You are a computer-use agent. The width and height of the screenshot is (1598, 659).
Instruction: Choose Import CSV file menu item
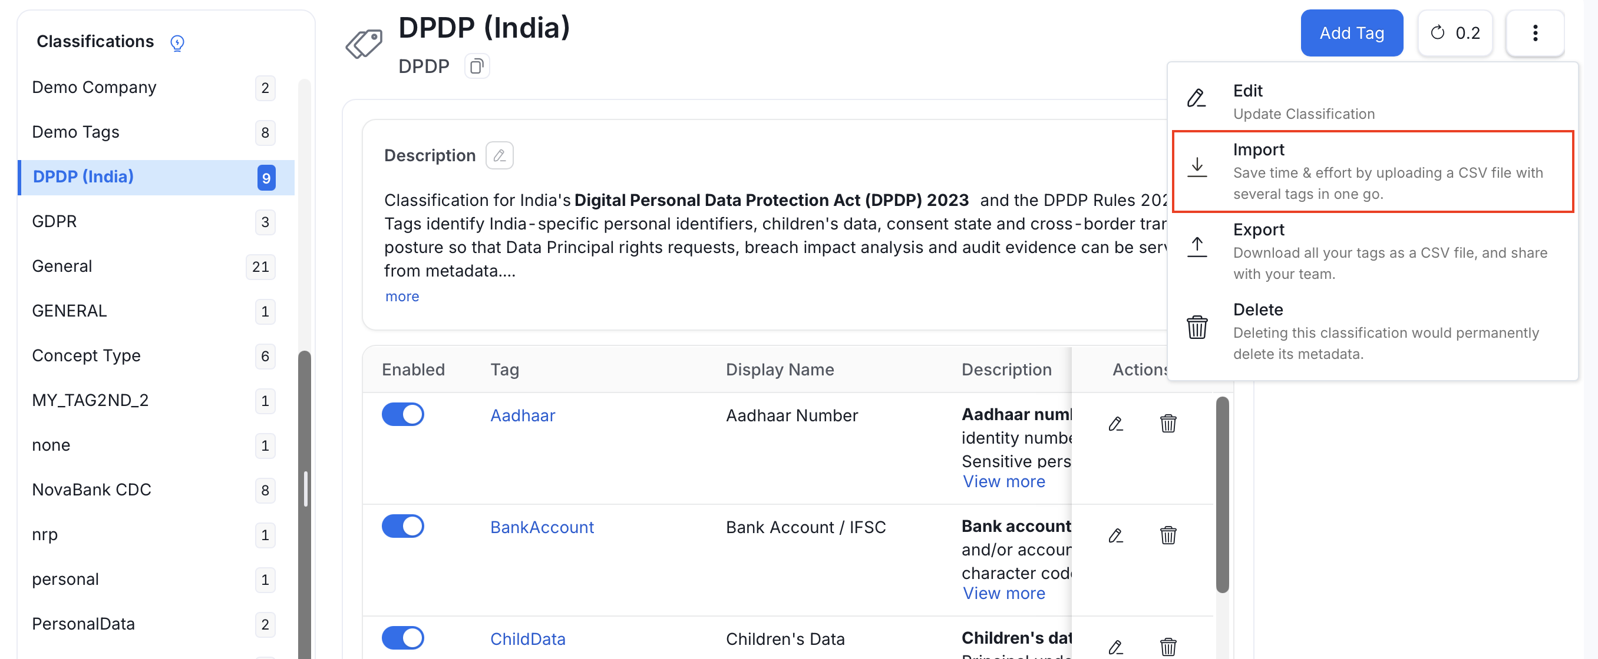[1372, 172]
